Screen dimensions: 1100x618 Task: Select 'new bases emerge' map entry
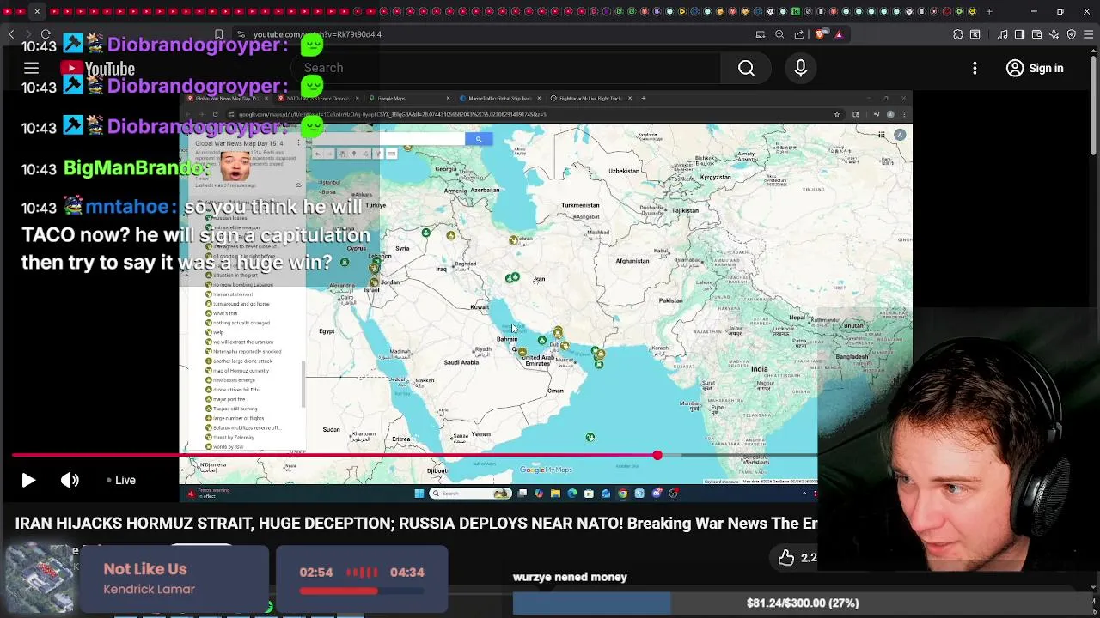pyautogui.click(x=234, y=379)
